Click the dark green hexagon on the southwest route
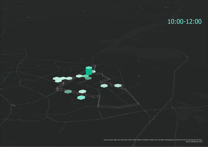 click(68, 91)
